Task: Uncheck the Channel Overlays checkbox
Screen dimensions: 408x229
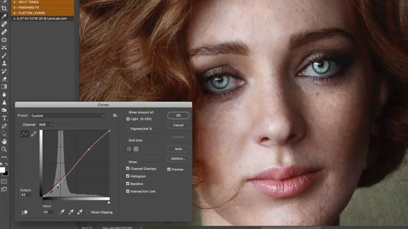Action: (x=127, y=169)
